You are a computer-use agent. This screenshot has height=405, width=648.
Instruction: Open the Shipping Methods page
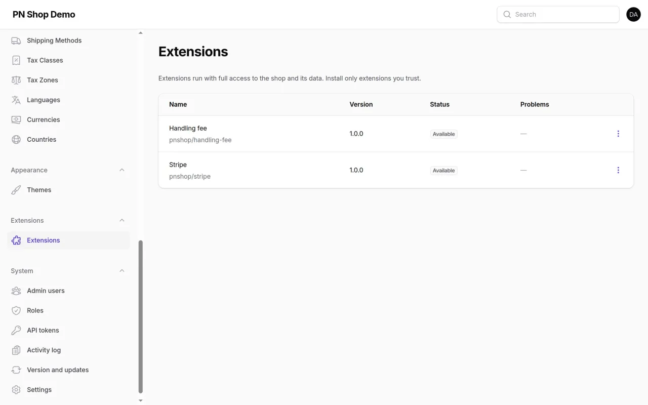(x=68, y=40)
